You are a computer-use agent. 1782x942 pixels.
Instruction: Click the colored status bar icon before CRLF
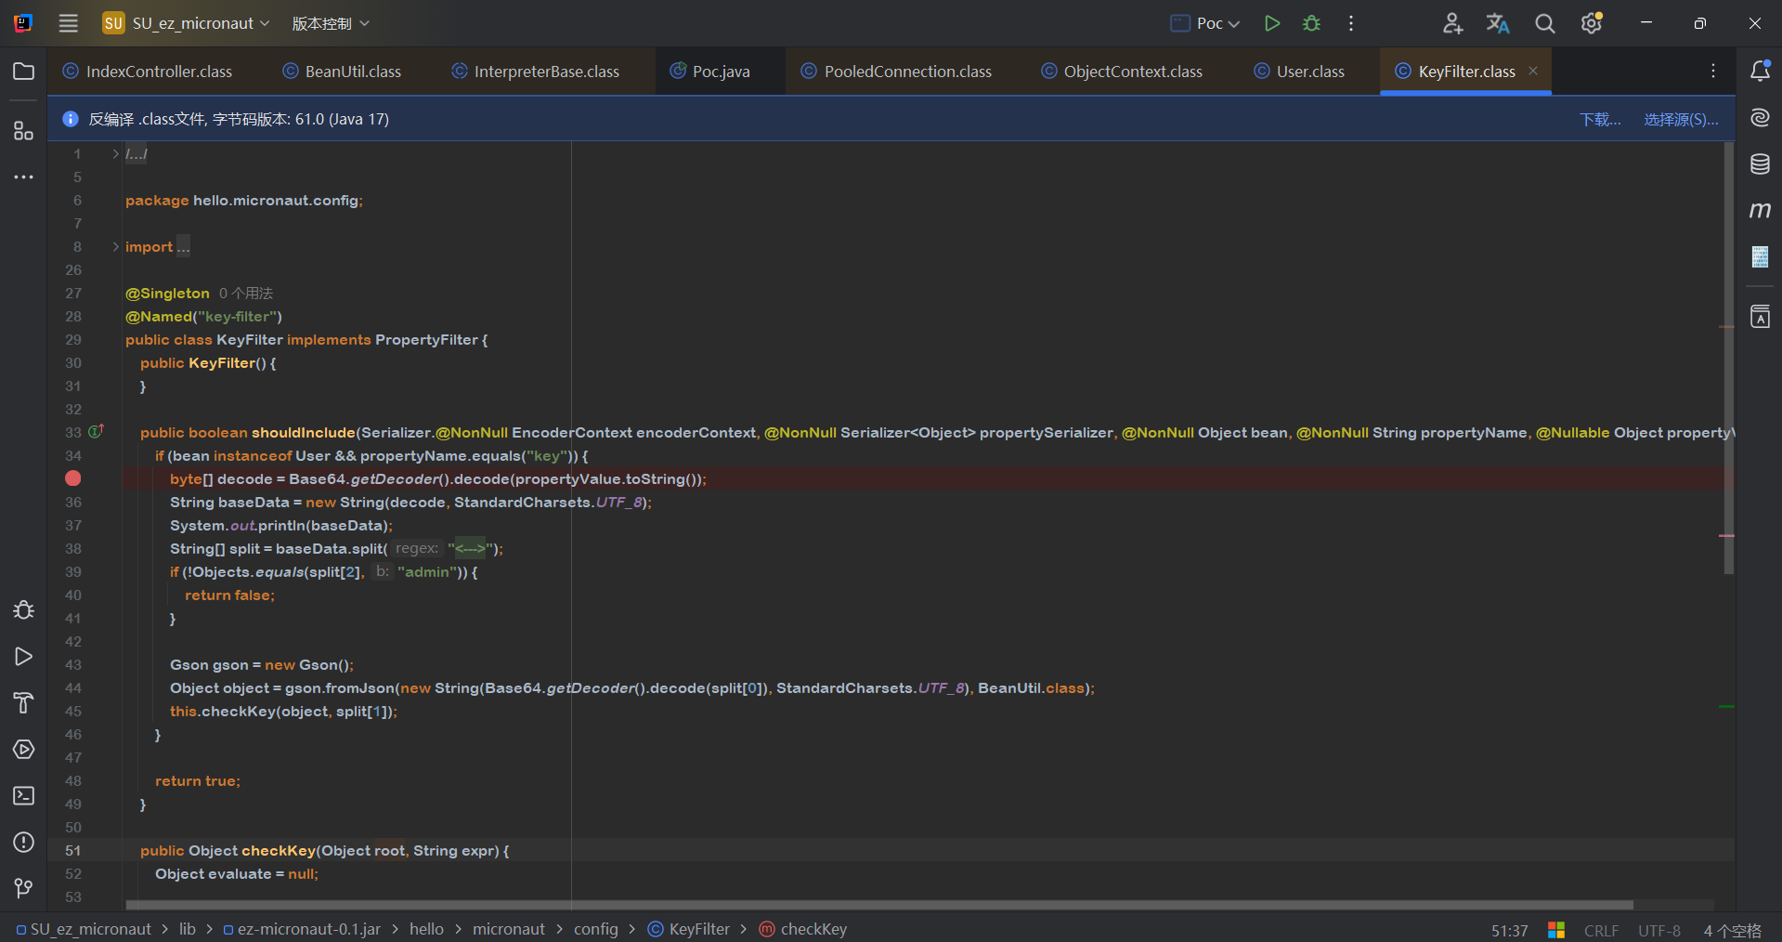(x=1556, y=930)
